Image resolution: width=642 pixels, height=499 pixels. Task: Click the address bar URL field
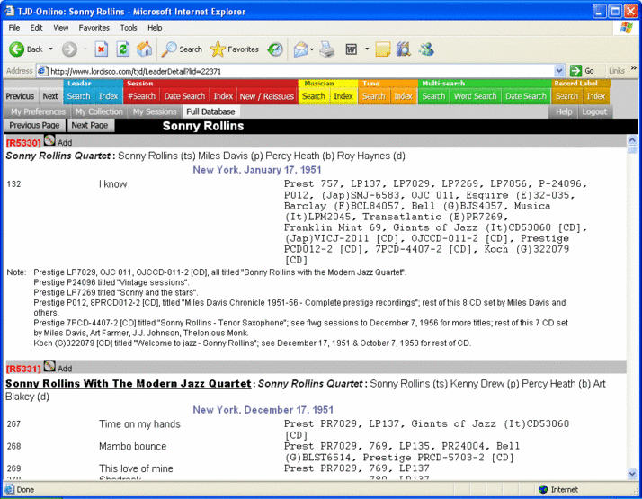point(301,71)
